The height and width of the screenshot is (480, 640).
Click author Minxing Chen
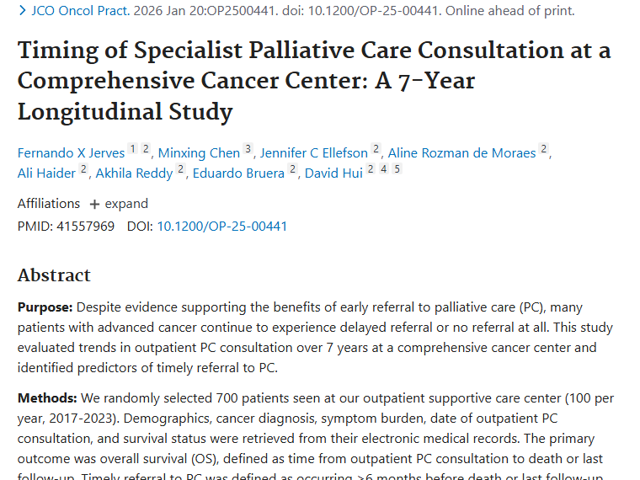[x=199, y=152]
